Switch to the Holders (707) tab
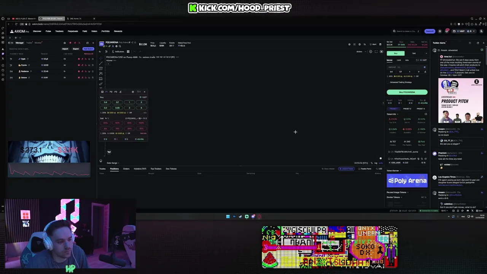The image size is (487, 274). (x=140, y=169)
